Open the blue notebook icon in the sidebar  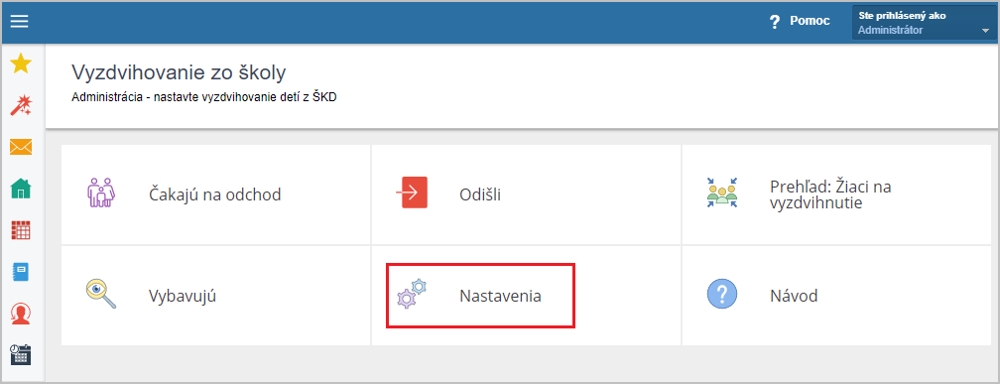point(21,272)
